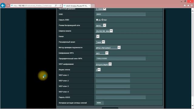Minimize the browser window
This screenshot has height=109, width=194.
(181, 2)
